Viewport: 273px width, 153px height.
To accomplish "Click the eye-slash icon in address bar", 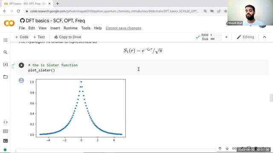I will tap(212, 11).
